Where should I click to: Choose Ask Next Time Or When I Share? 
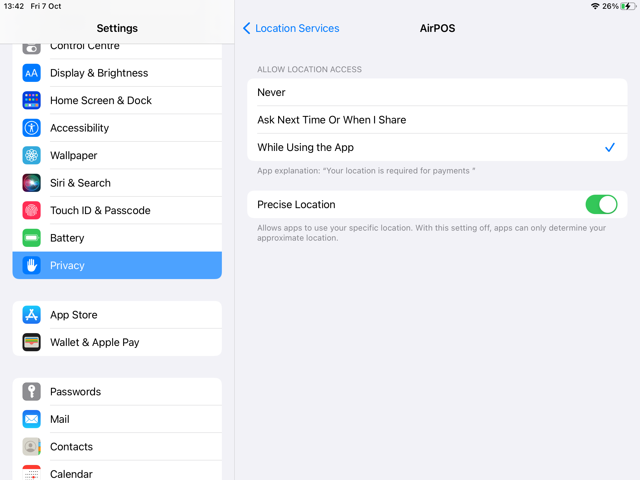tap(437, 120)
